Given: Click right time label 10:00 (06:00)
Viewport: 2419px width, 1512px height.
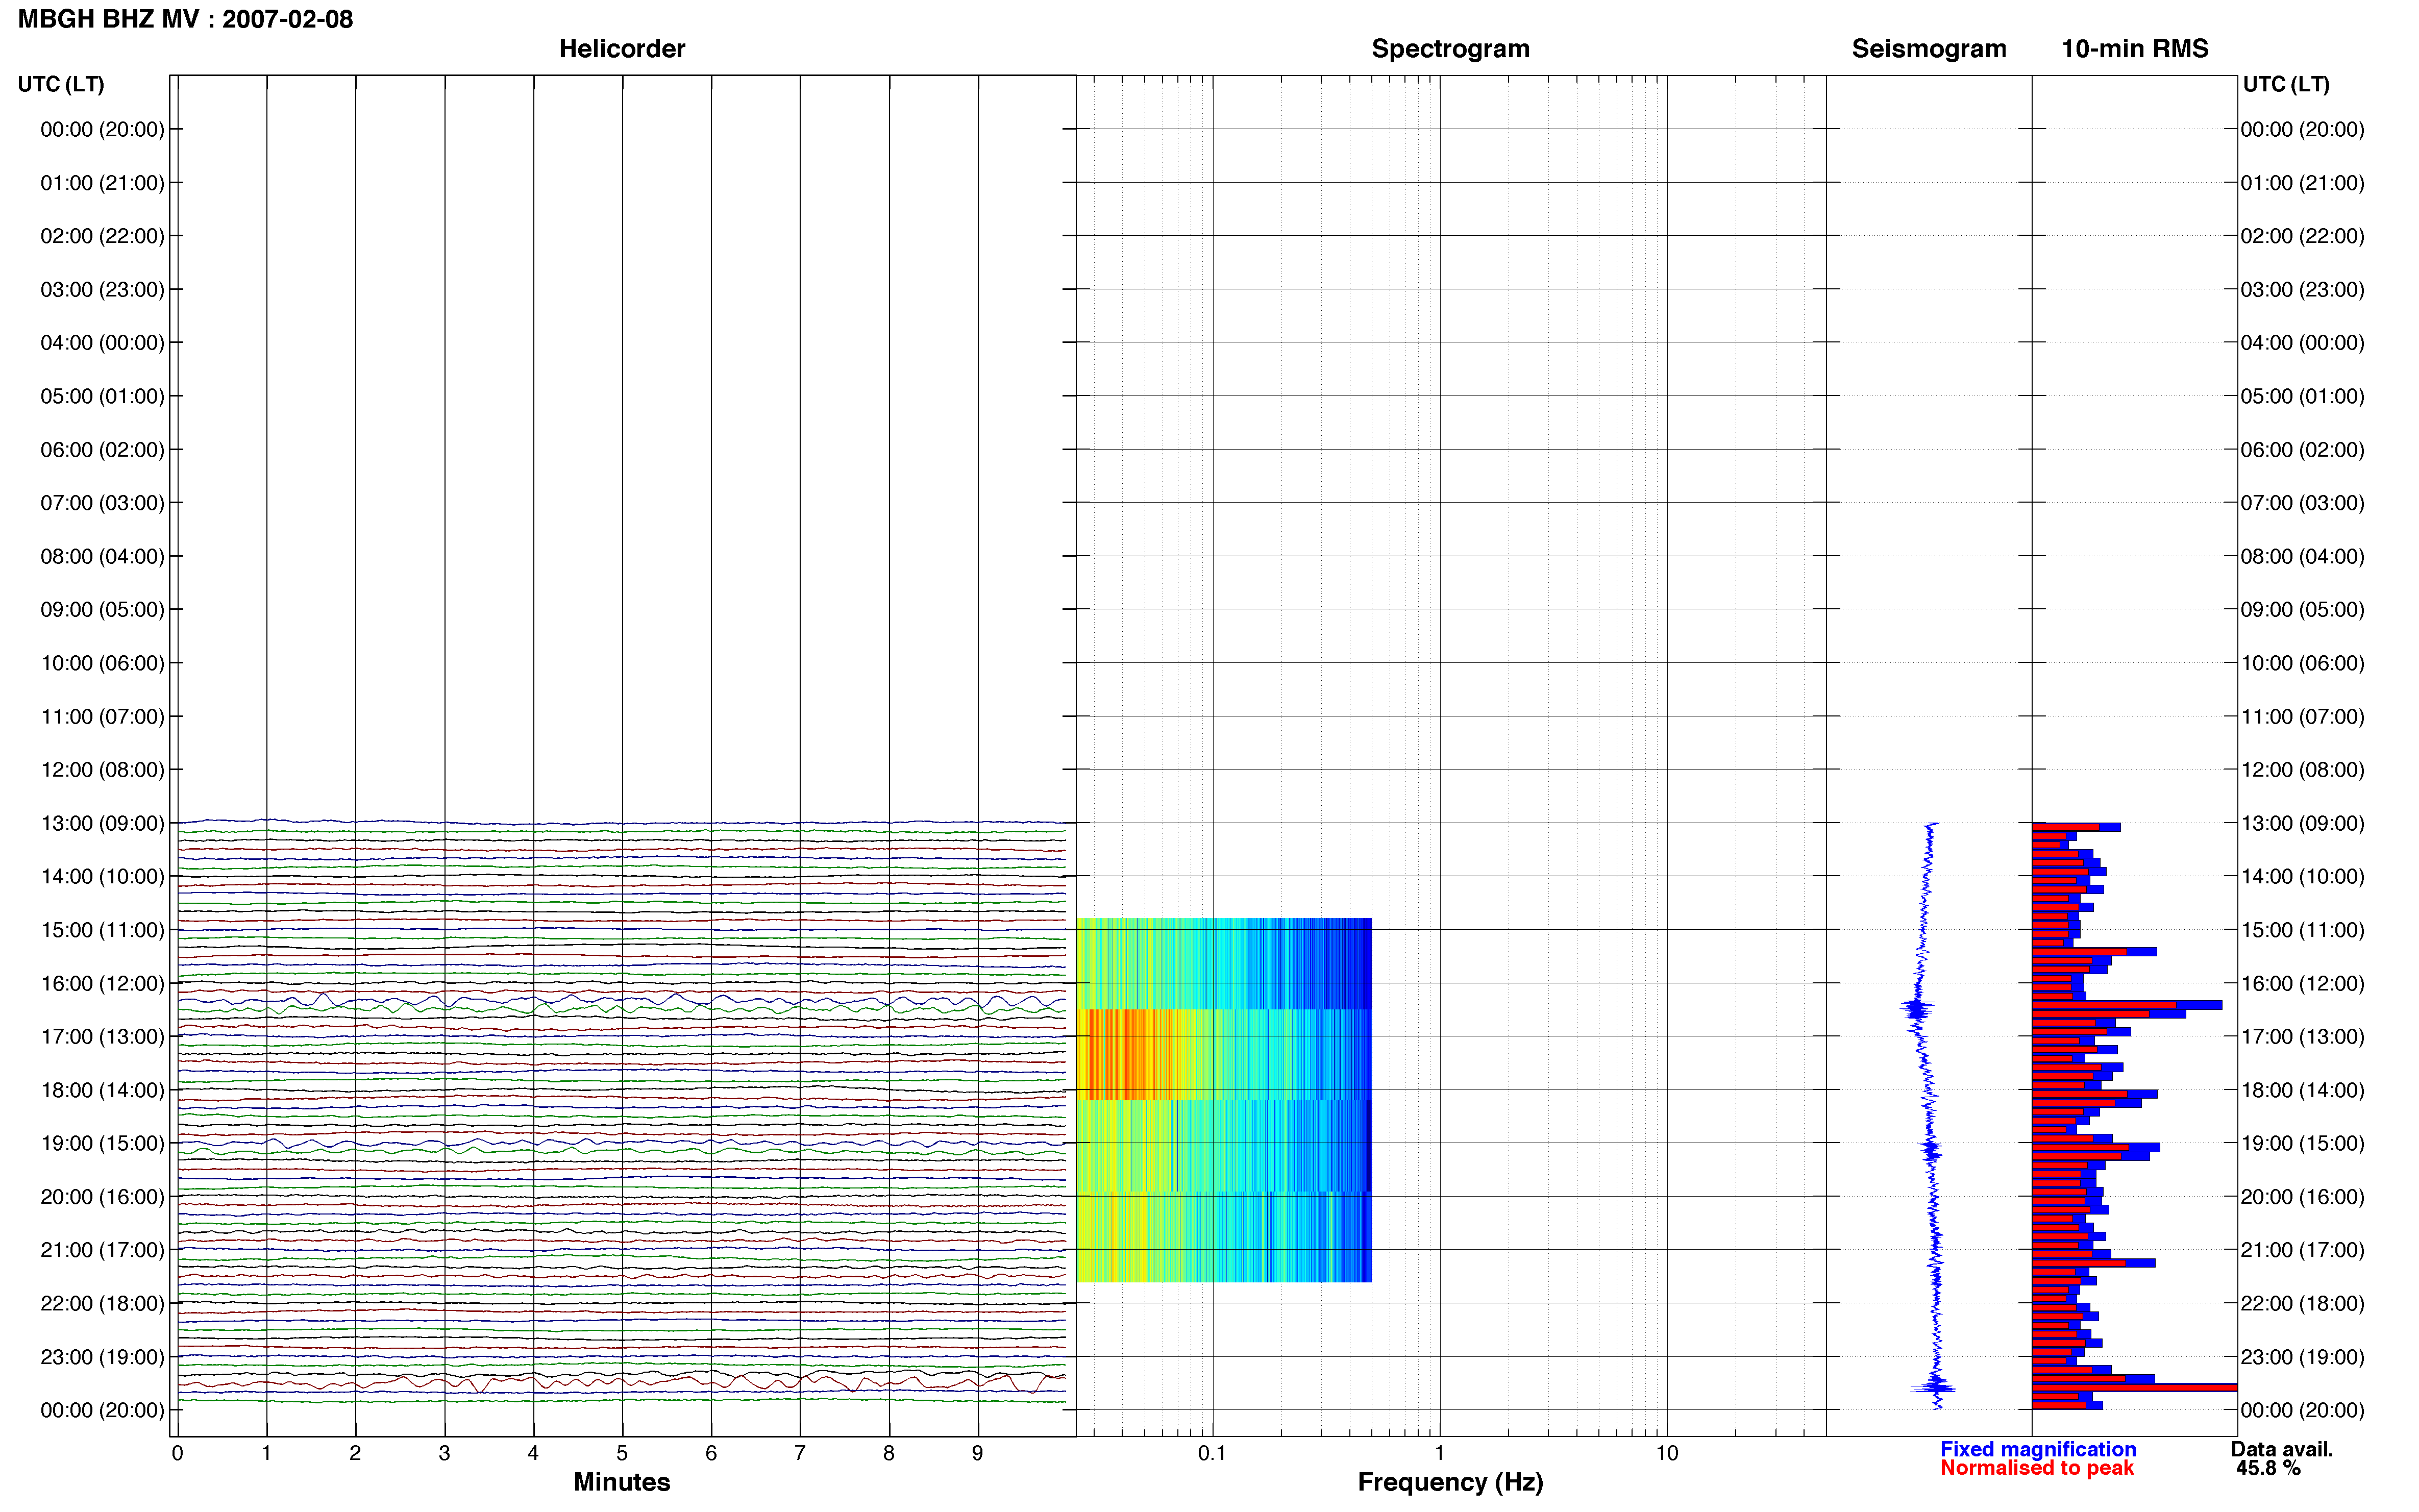Looking at the screenshot, I should [2302, 663].
